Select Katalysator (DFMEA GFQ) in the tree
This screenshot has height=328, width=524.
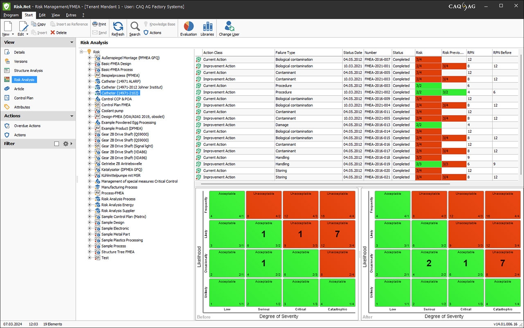(121, 170)
